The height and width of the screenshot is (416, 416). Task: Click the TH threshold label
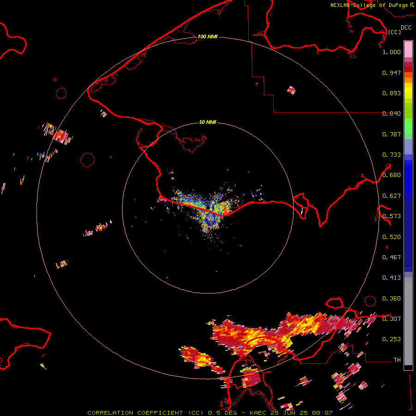point(397,360)
